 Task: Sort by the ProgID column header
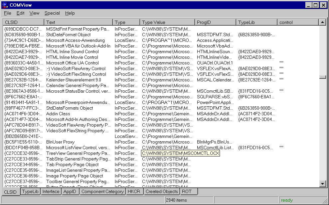[215, 22]
